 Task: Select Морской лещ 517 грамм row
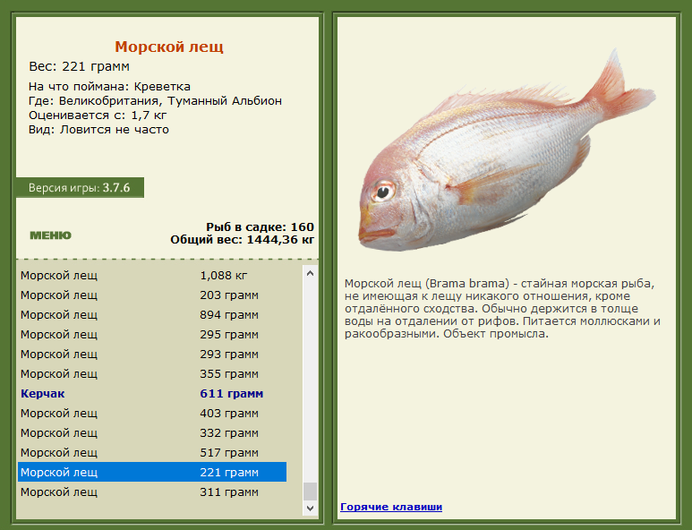[152, 453]
